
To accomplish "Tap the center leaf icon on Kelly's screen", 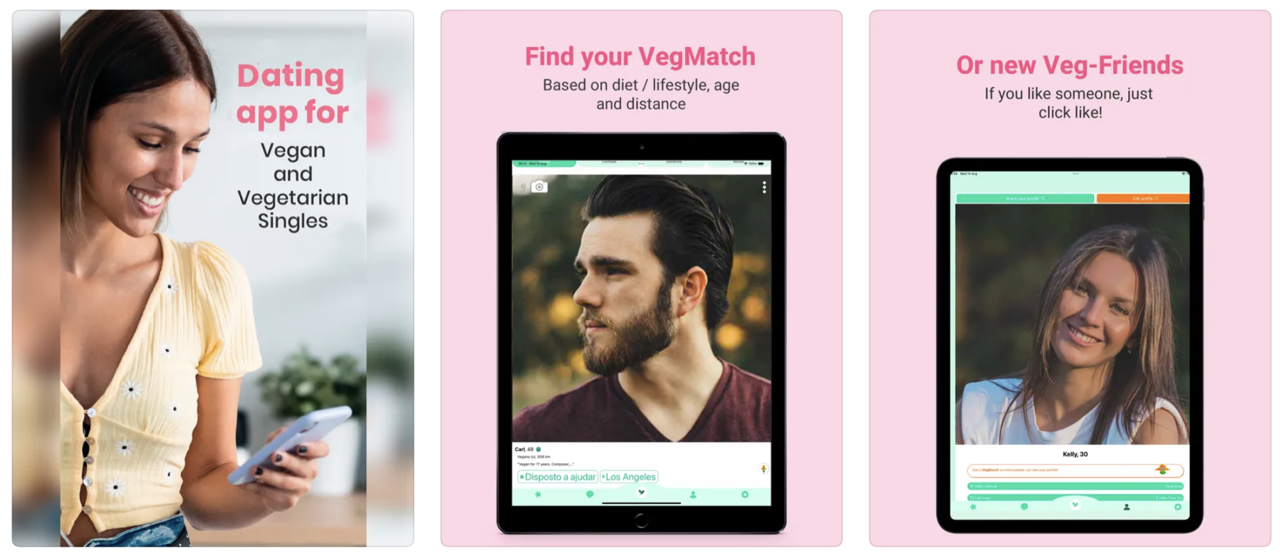I will pos(1075,505).
